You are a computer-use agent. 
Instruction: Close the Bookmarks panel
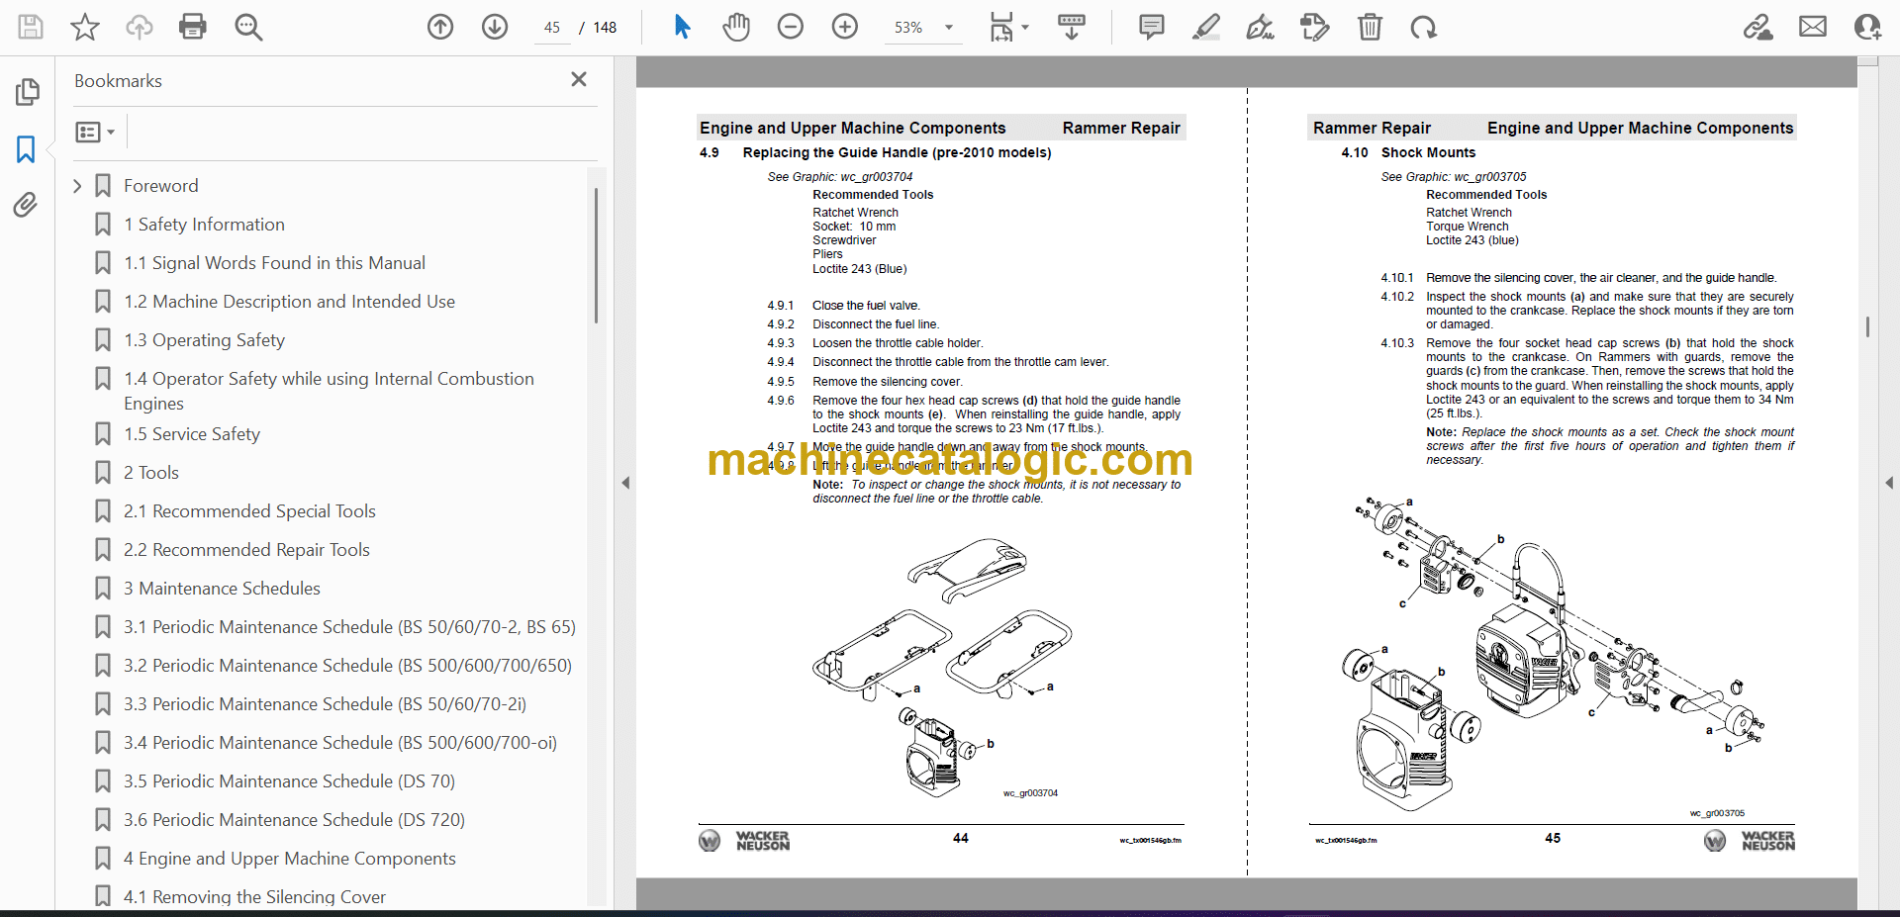[x=579, y=79]
